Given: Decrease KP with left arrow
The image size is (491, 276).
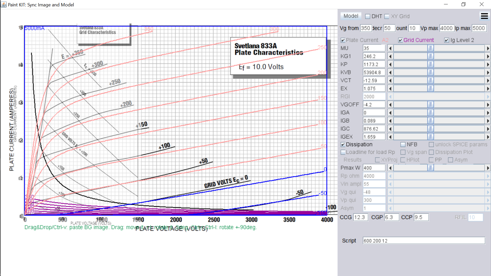Looking at the screenshot, I should tap(390, 64).
